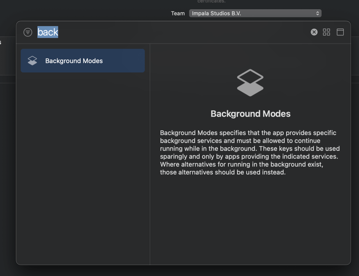359x276 pixels.
Task: Click the large Background Modes icon in detail pane
Action: [250, 82]
